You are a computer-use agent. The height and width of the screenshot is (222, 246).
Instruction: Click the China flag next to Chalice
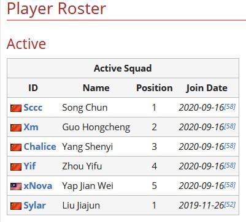click(16, 147)
